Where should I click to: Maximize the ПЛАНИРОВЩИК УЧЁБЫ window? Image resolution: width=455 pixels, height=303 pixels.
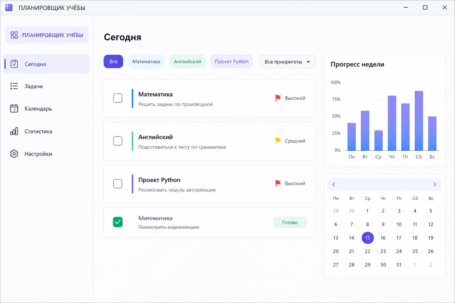coord(425,7)
